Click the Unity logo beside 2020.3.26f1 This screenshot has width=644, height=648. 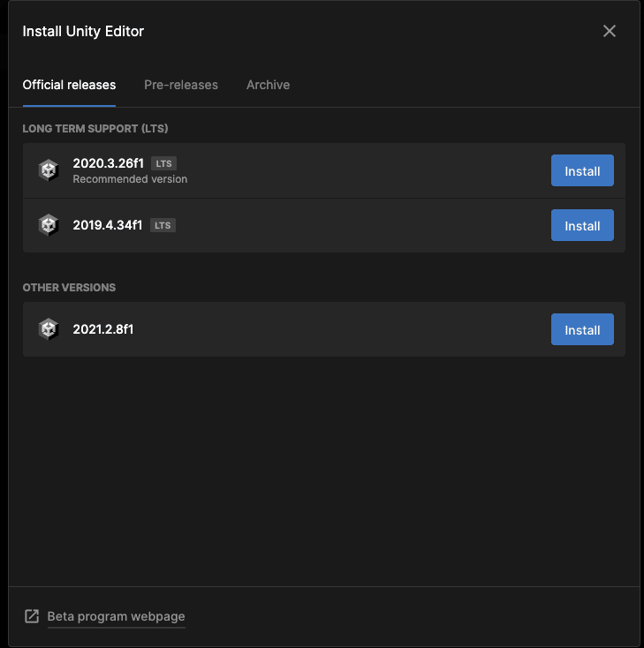coord(49,170)
